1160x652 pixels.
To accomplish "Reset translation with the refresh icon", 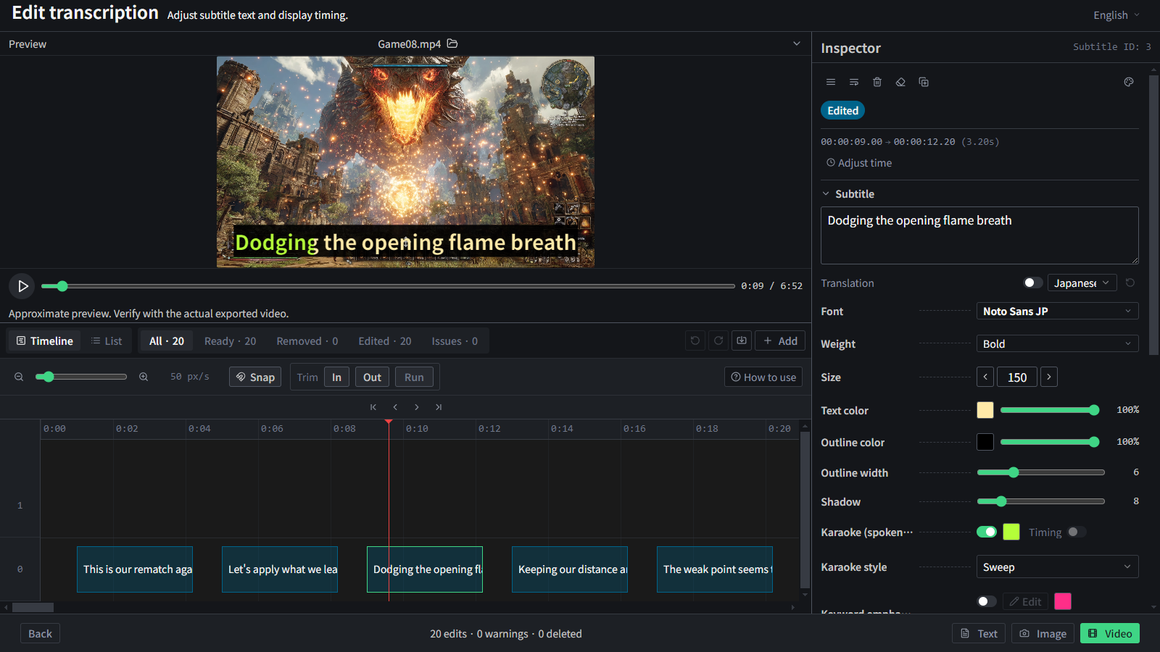I will pos(1130,283).
